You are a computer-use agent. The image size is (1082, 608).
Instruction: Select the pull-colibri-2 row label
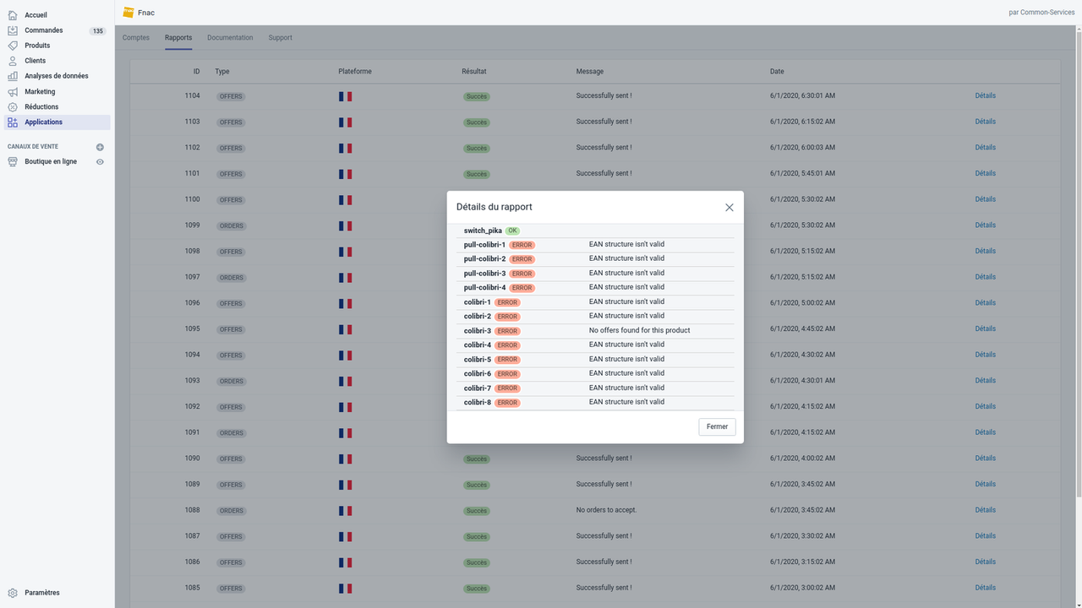[484, 258]
